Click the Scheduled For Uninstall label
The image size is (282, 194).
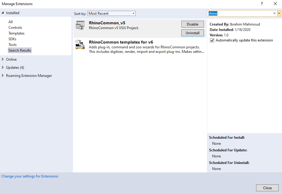[229, 163]
